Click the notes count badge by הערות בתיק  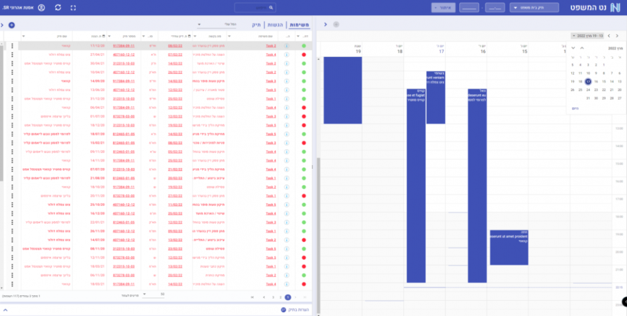[x=284, y=310]
